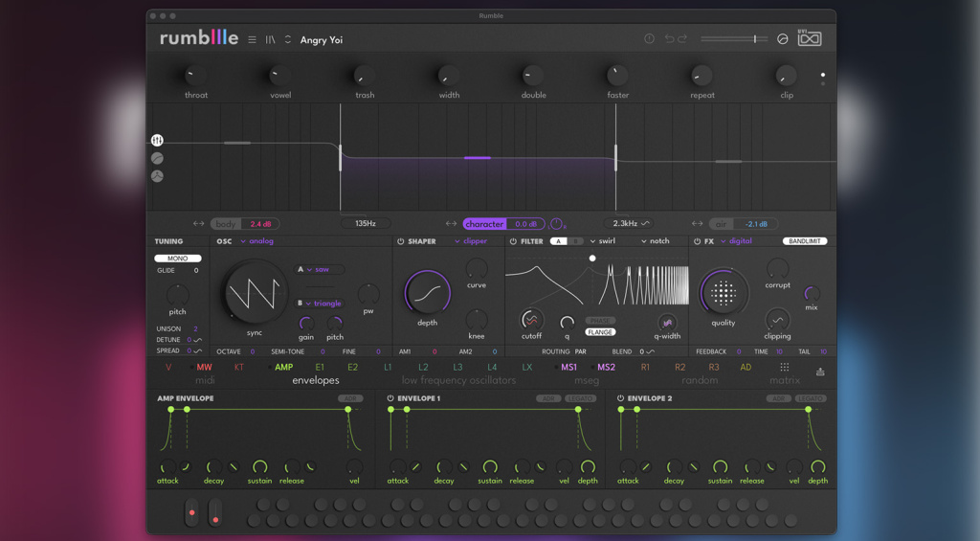Adjust the master volume slider
The image size is (980, 541).
(734, 38)
